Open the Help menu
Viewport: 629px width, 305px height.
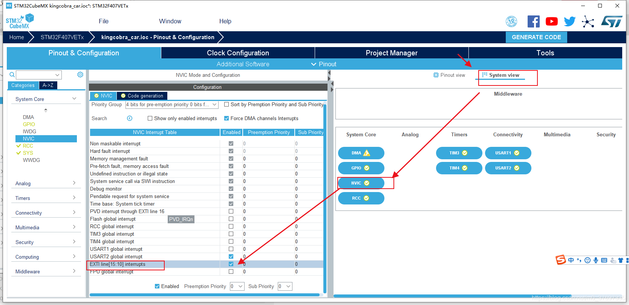point(225,21)
